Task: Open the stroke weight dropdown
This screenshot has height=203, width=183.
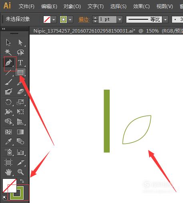Action: (120, 20)
